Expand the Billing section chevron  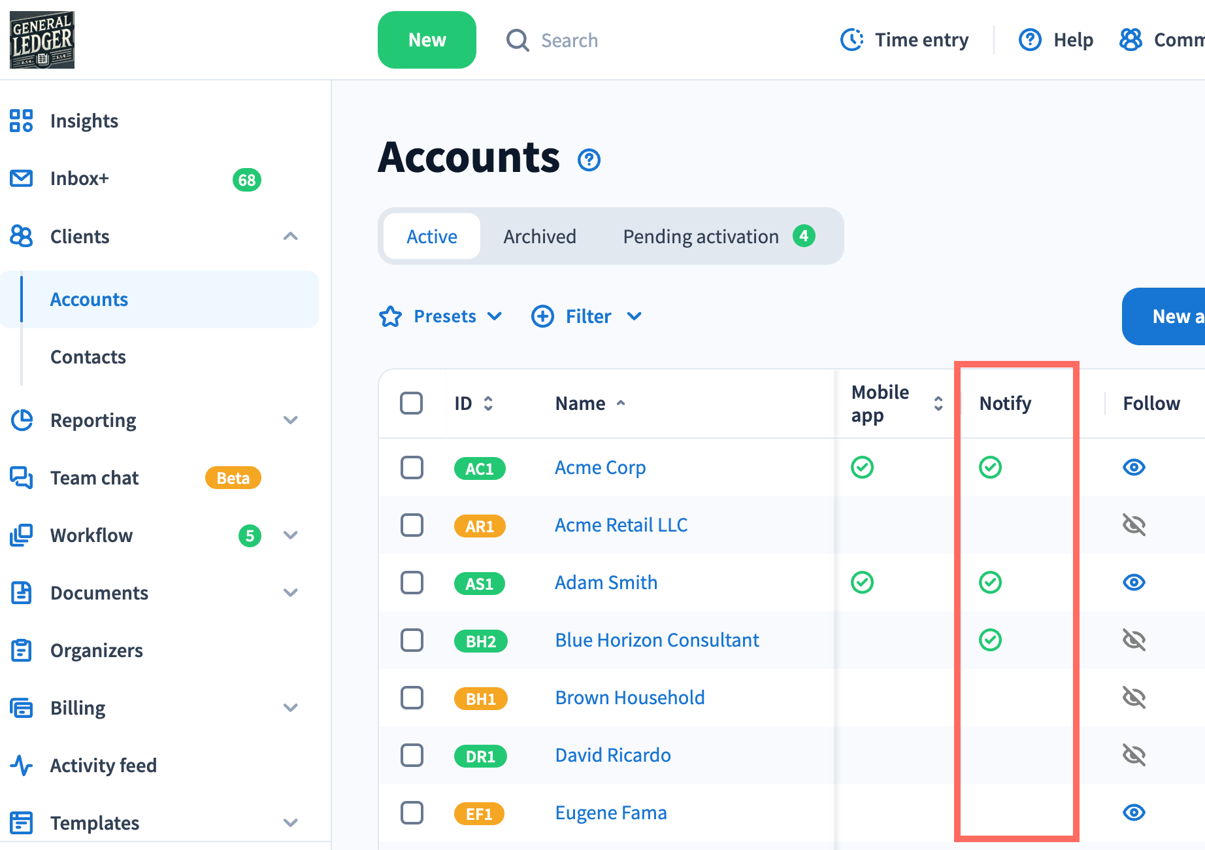point(290,708)
